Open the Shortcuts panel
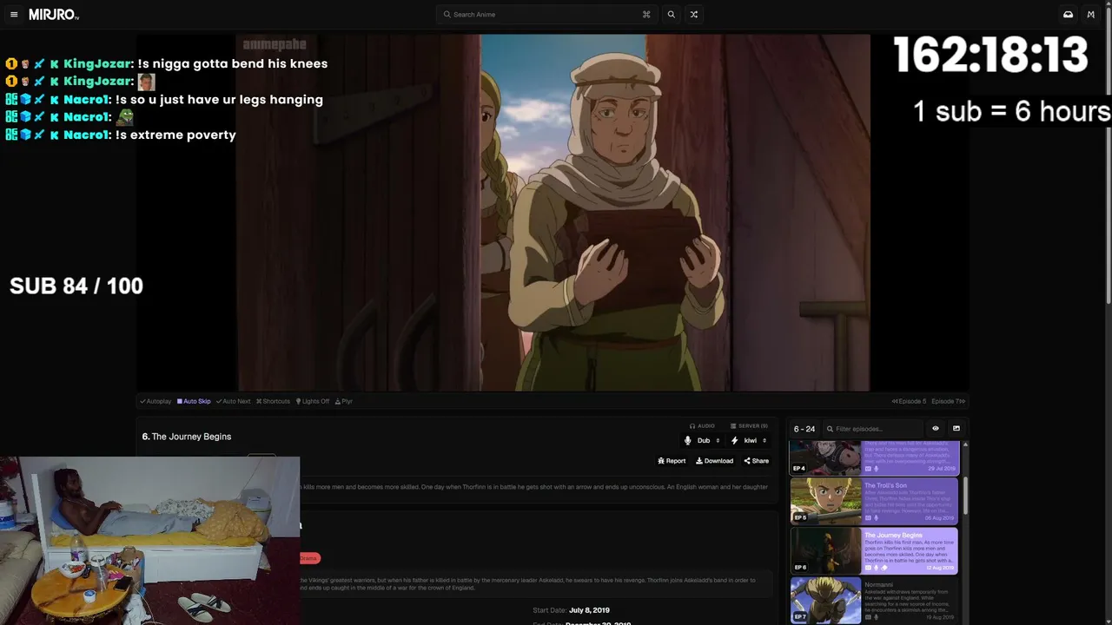The height and width of the screenshot is (625, 1112). [273, 401]
